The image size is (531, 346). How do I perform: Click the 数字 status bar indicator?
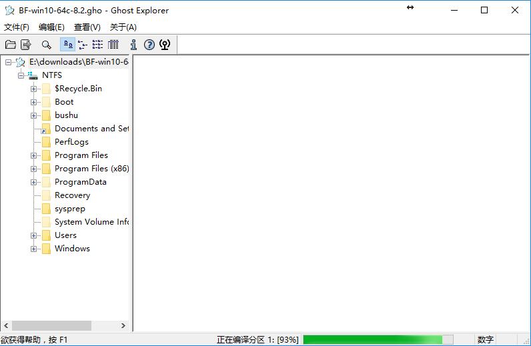(x=485, y=339)
